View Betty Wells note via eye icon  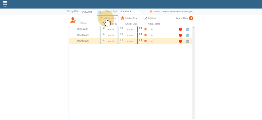145,29
